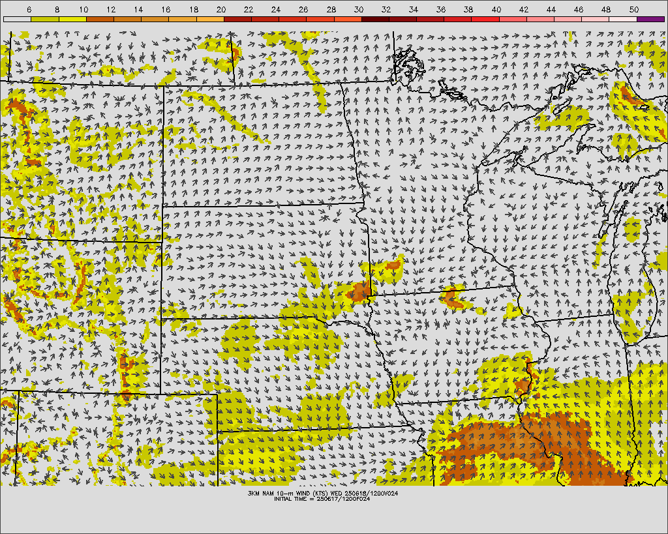Pick the legend swatch between 14 and 16
This screenshot has width=668, height=534.
(x=155, y=19)
